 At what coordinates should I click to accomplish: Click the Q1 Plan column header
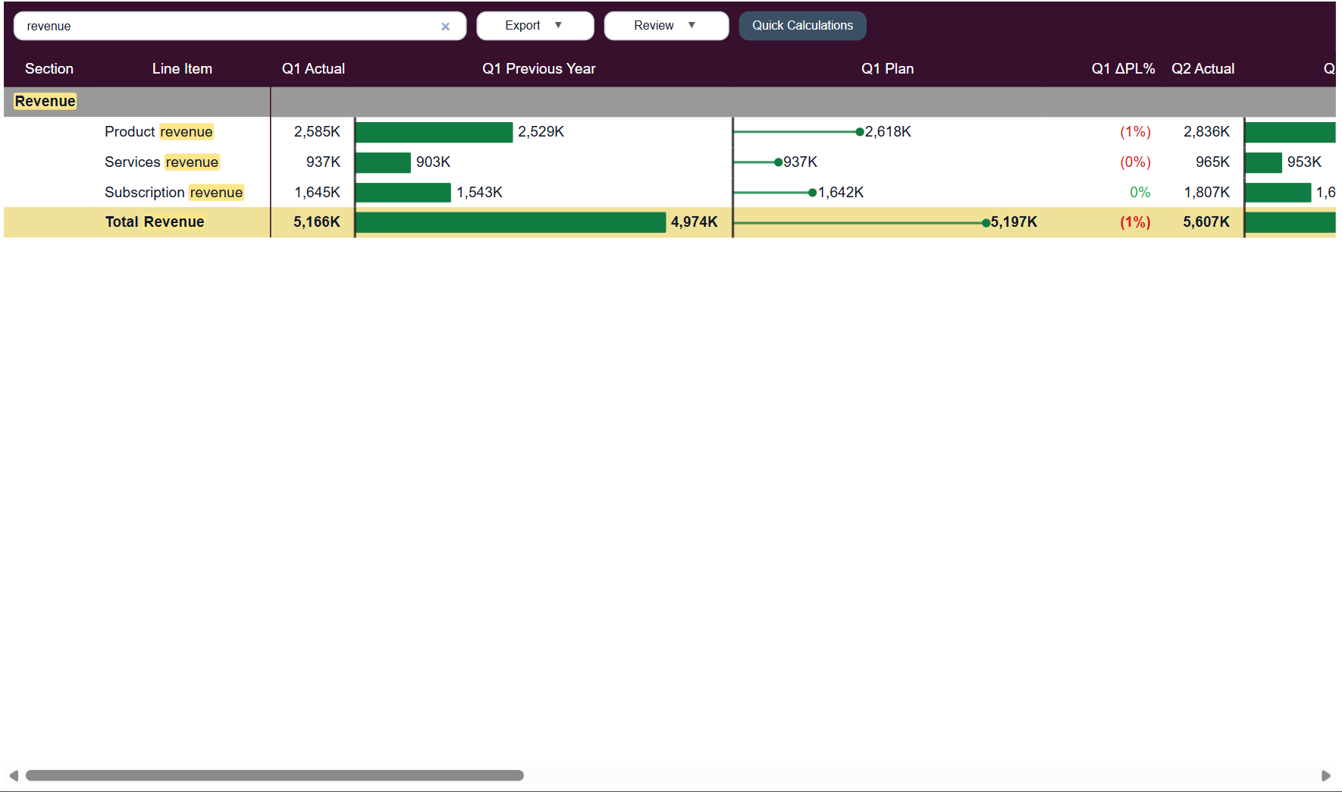click(x=888, y=69)
